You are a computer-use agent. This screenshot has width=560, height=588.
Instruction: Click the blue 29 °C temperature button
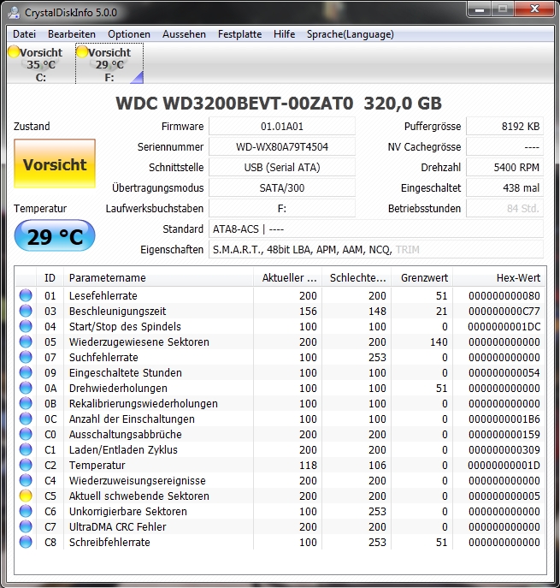click(x=55, y=236)
